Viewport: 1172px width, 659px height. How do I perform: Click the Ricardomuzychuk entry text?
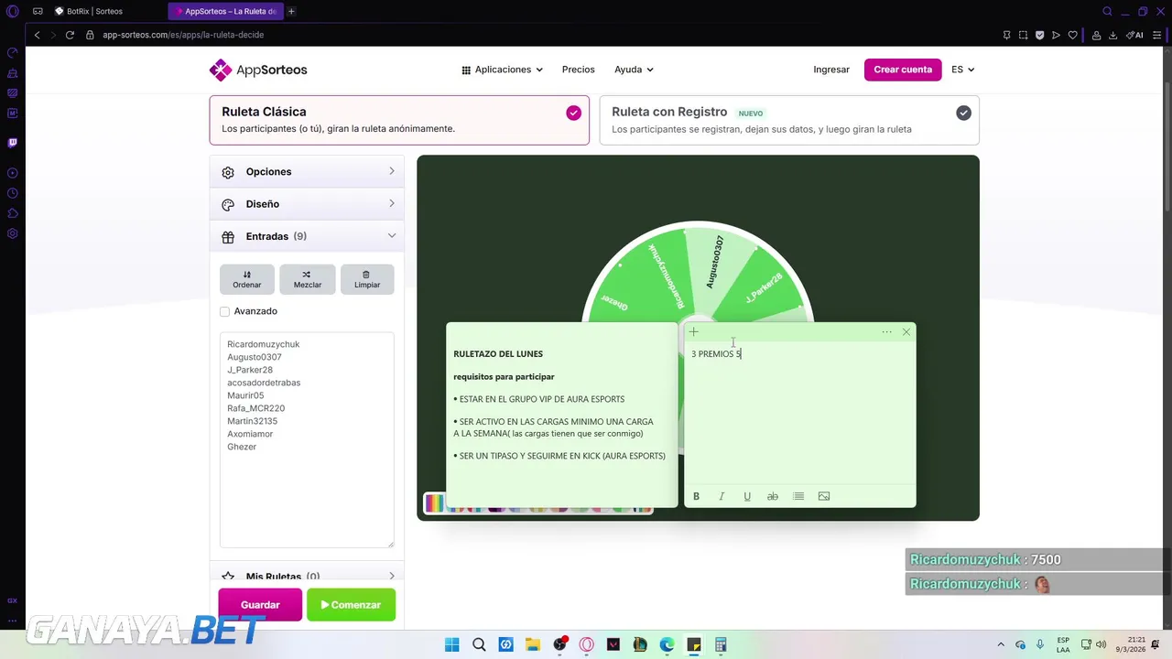(263, 344)
